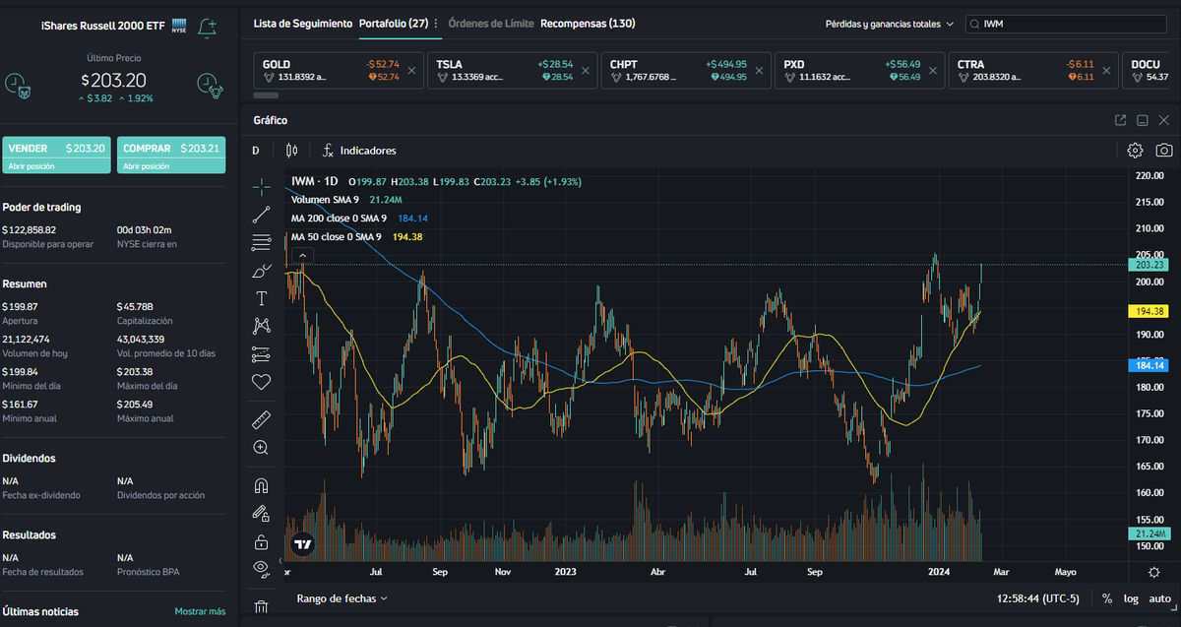Open the forecast and measurement tools
The width and height of the screenshot is (1181, 627).
click(x=261, y=353)
